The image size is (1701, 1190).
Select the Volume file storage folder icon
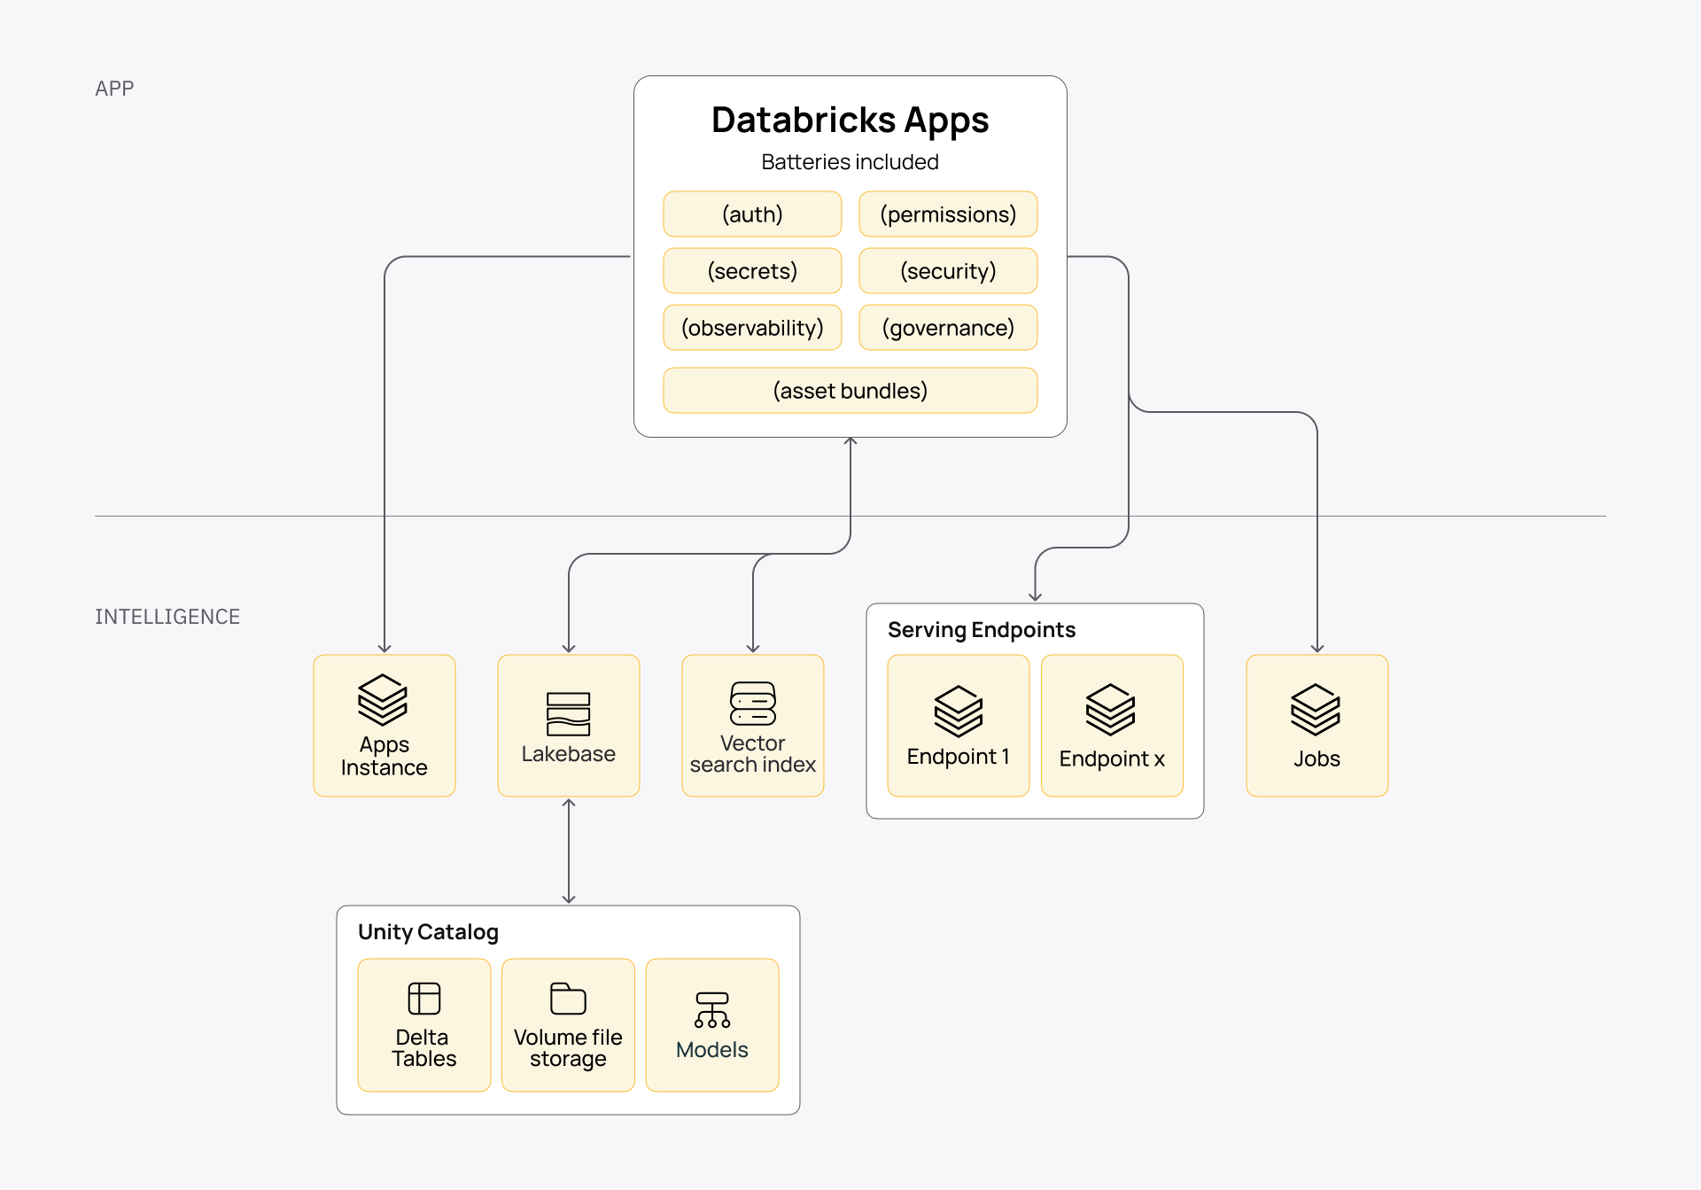568,998
